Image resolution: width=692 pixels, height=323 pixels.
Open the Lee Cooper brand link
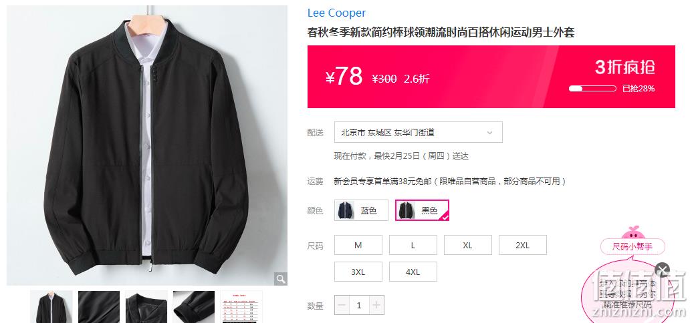tap(336, 13)
